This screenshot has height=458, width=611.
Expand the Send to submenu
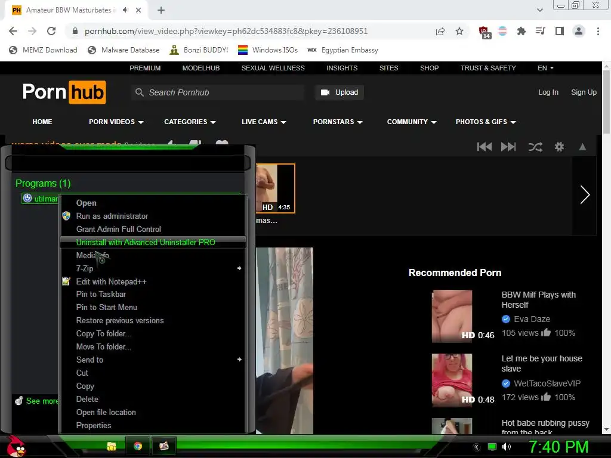coord(153,360)
